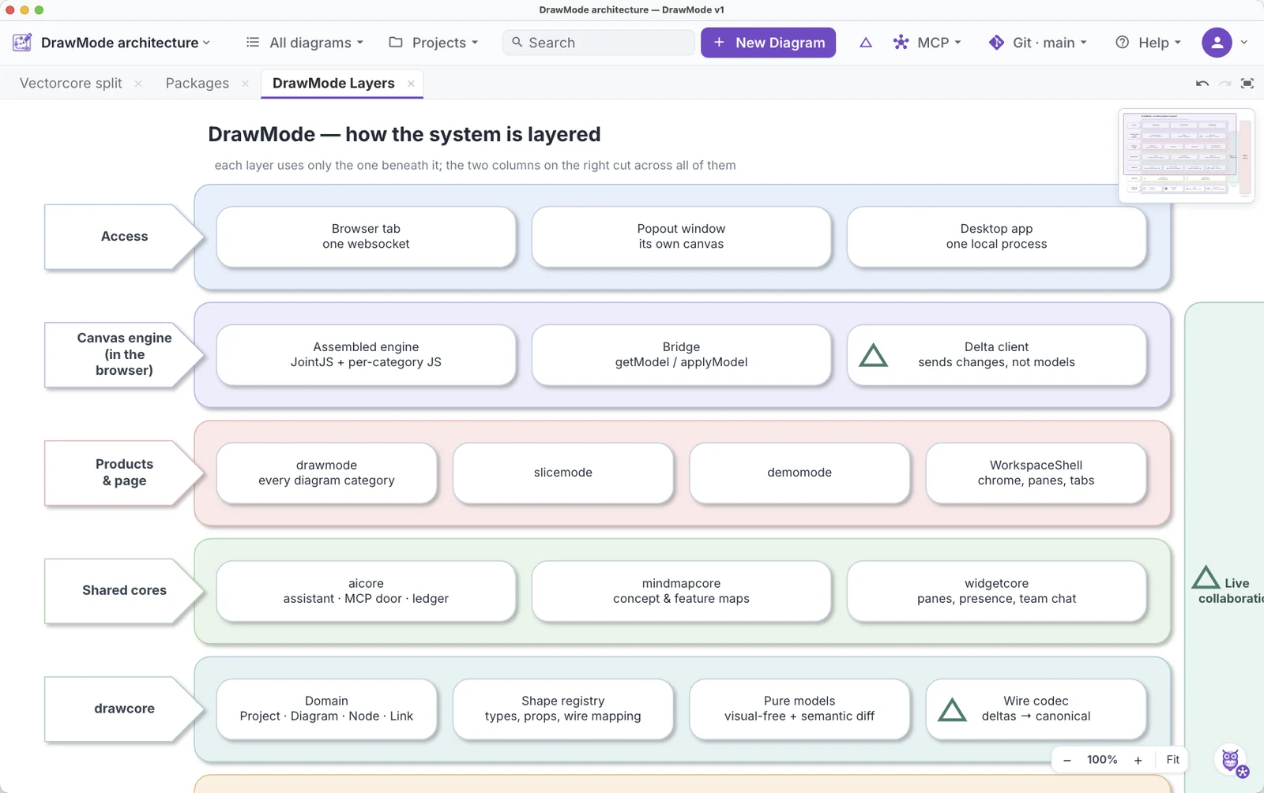The width and height of the screenshot is (1264, 793).
Task: Select the Popout window node
Action: coord(681,237)
